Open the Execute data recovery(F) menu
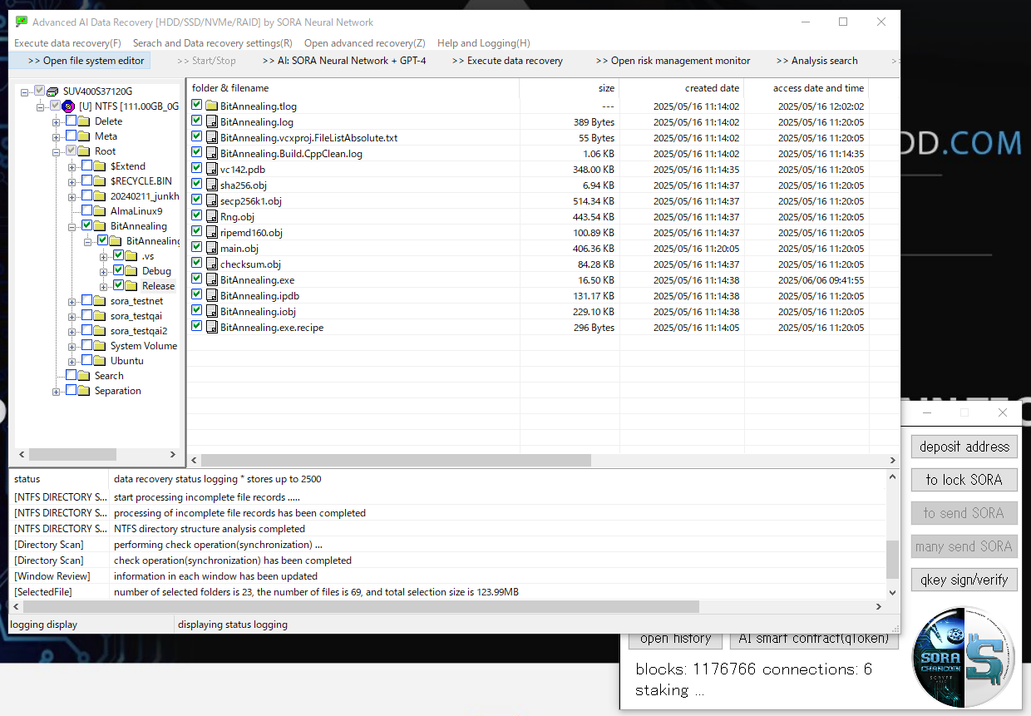This screenshot has height=716, width=1031. (x=67, y=43)
